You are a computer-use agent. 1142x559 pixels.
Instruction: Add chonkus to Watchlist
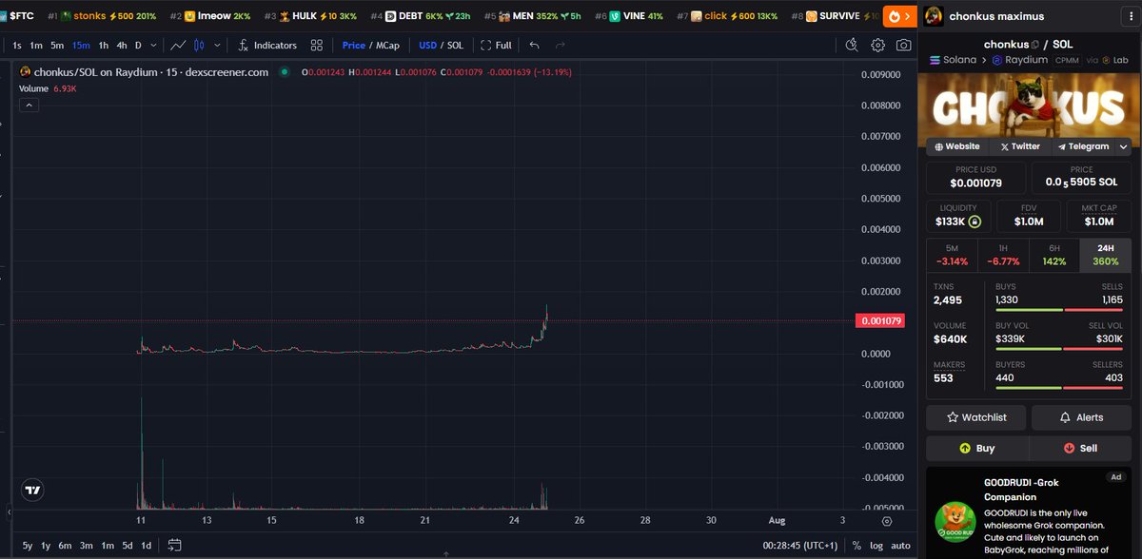[976, 417]
